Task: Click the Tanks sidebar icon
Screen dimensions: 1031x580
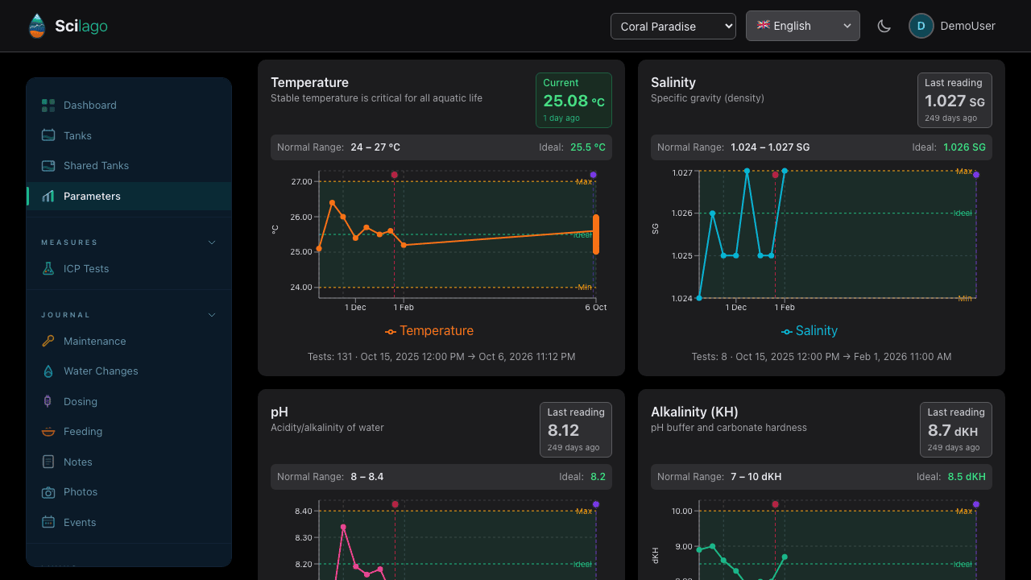Action: tap(48, 135)
